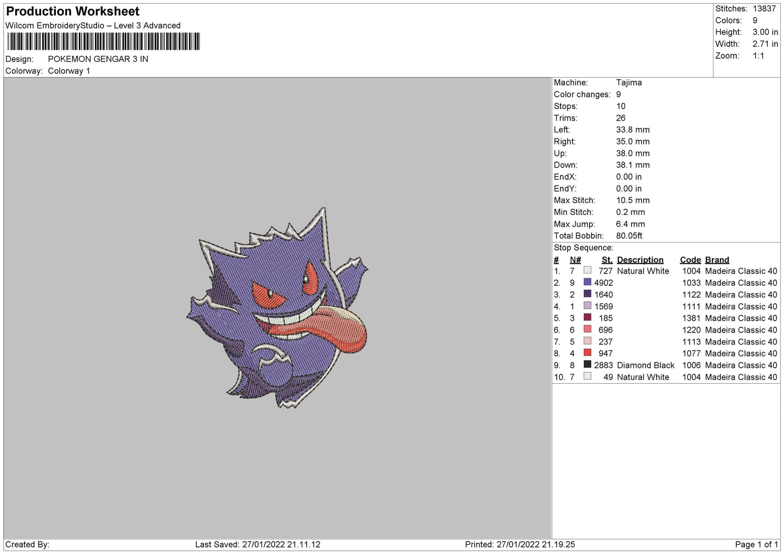Screen dimensions: 784x554
Task: Choose the pale pink swatch coded 1113
Action: [x=587, y=341]
